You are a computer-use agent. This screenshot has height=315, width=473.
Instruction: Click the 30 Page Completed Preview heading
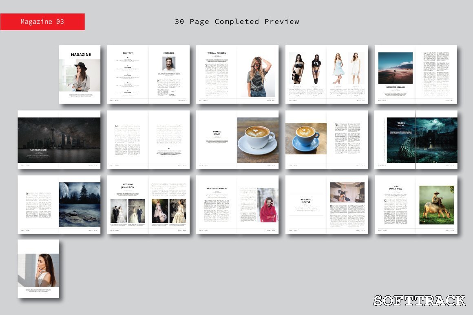point(237,22)
